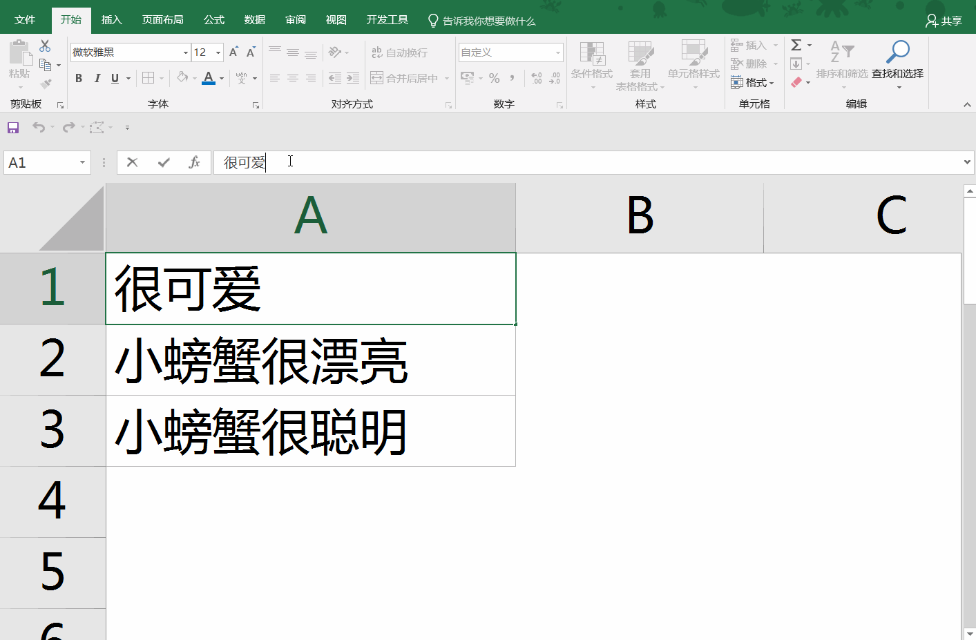976x640 pixels.
Task: Click the Insert Function fx icon
Action: coord(195,162)
